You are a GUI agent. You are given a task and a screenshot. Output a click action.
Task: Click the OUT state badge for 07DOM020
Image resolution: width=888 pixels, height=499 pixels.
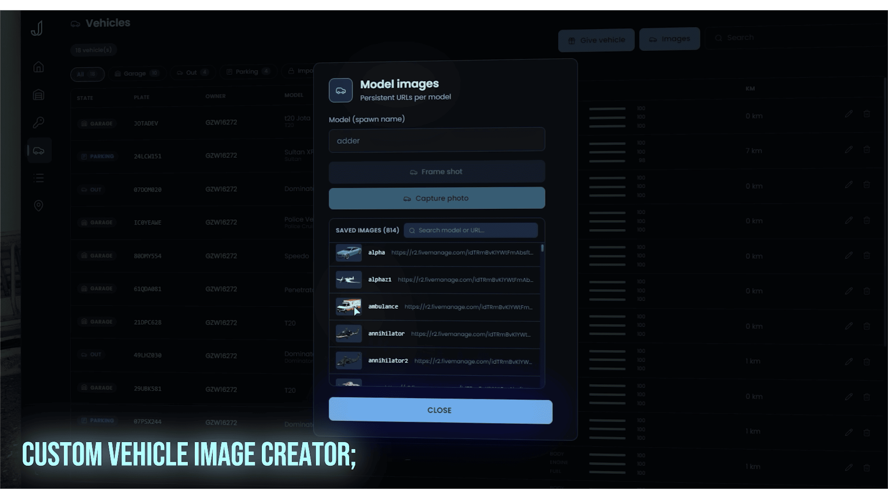coord(91,190)
